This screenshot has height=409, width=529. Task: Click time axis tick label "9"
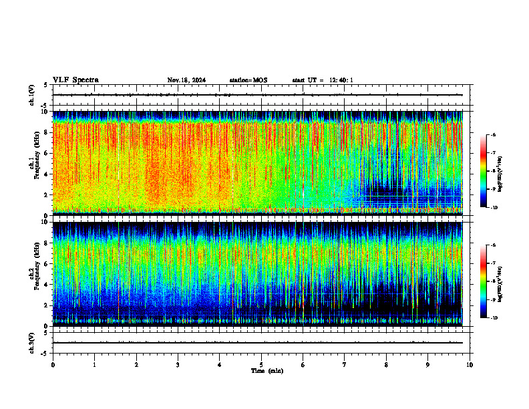pyautogui.click(x=427, y=365)
